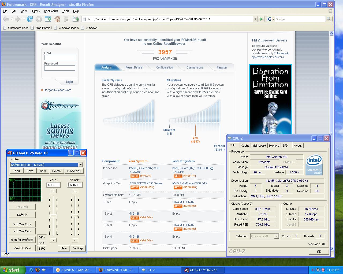Click Show 3D View button
The image size is (343, 274).
pos(22,248)
